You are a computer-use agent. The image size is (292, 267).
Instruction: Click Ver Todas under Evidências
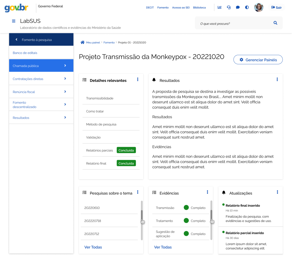163,247
